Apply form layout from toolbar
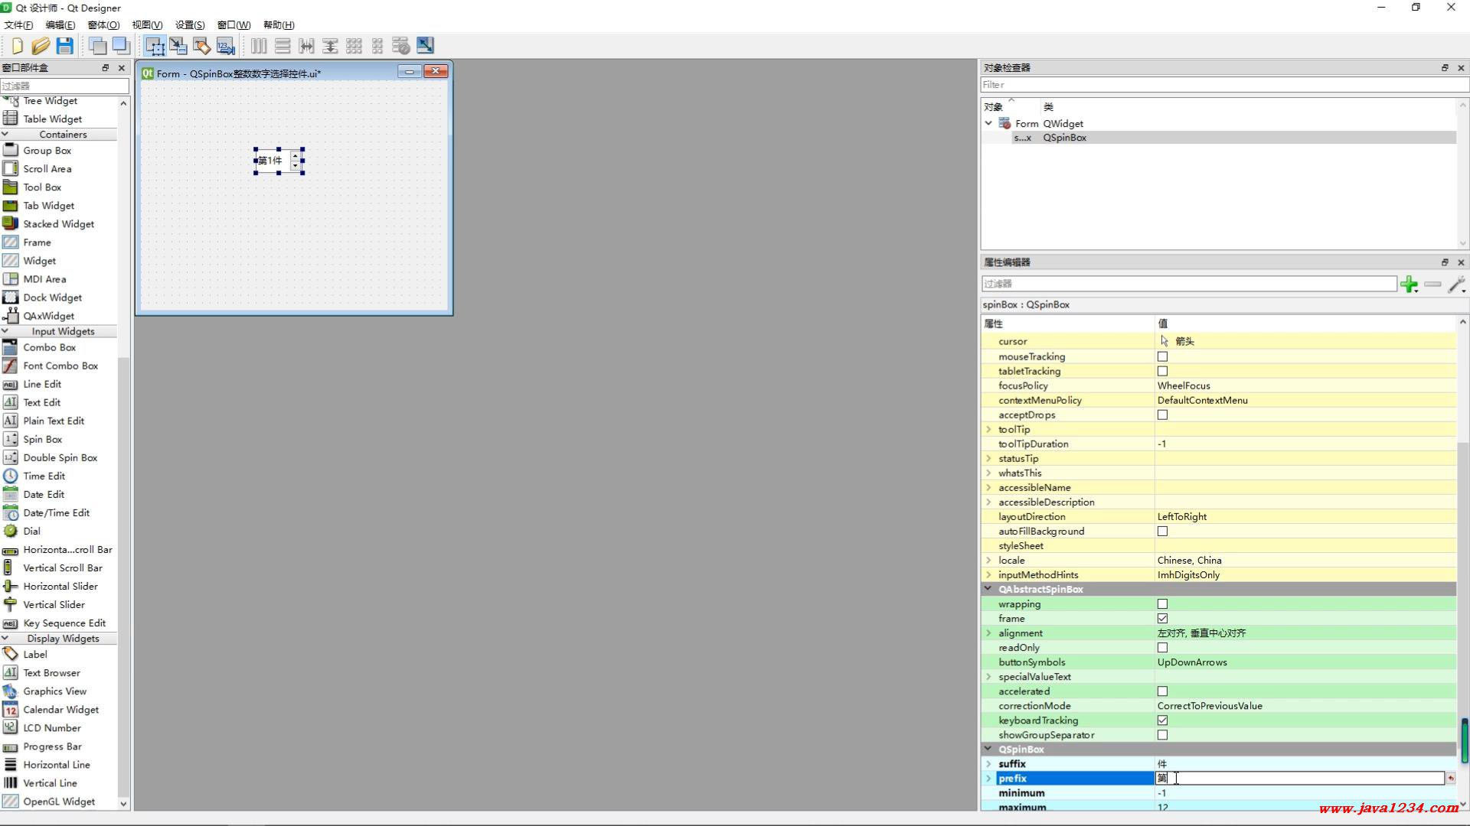 point(377,46)
